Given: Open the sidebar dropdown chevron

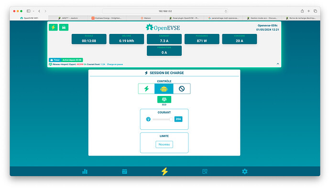Looking at the screenshot, I should (33, 11).
